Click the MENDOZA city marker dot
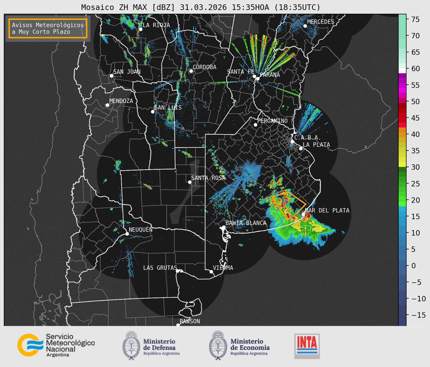 (107, 105)
